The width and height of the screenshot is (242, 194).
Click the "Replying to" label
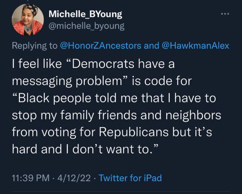(x=33, y=46)
